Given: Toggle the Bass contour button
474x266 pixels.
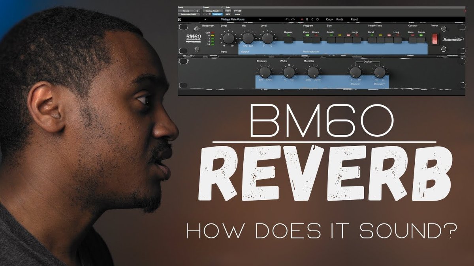Looking at the screenshot, I should tap(413, 40).
